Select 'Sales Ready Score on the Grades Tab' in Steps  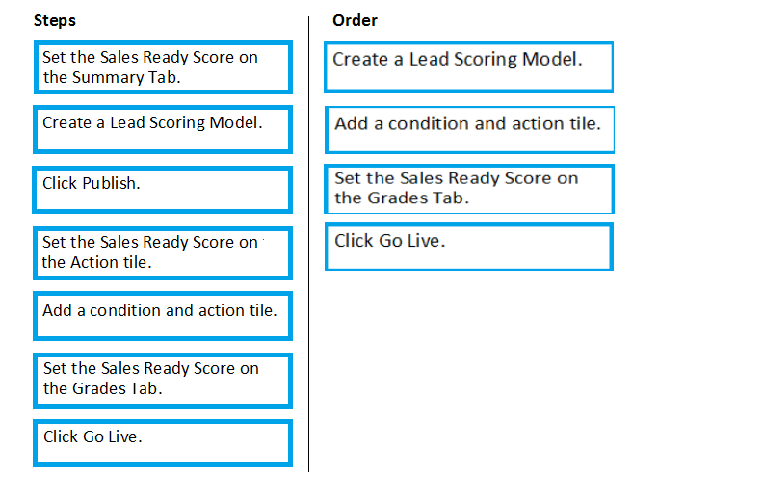163,381
